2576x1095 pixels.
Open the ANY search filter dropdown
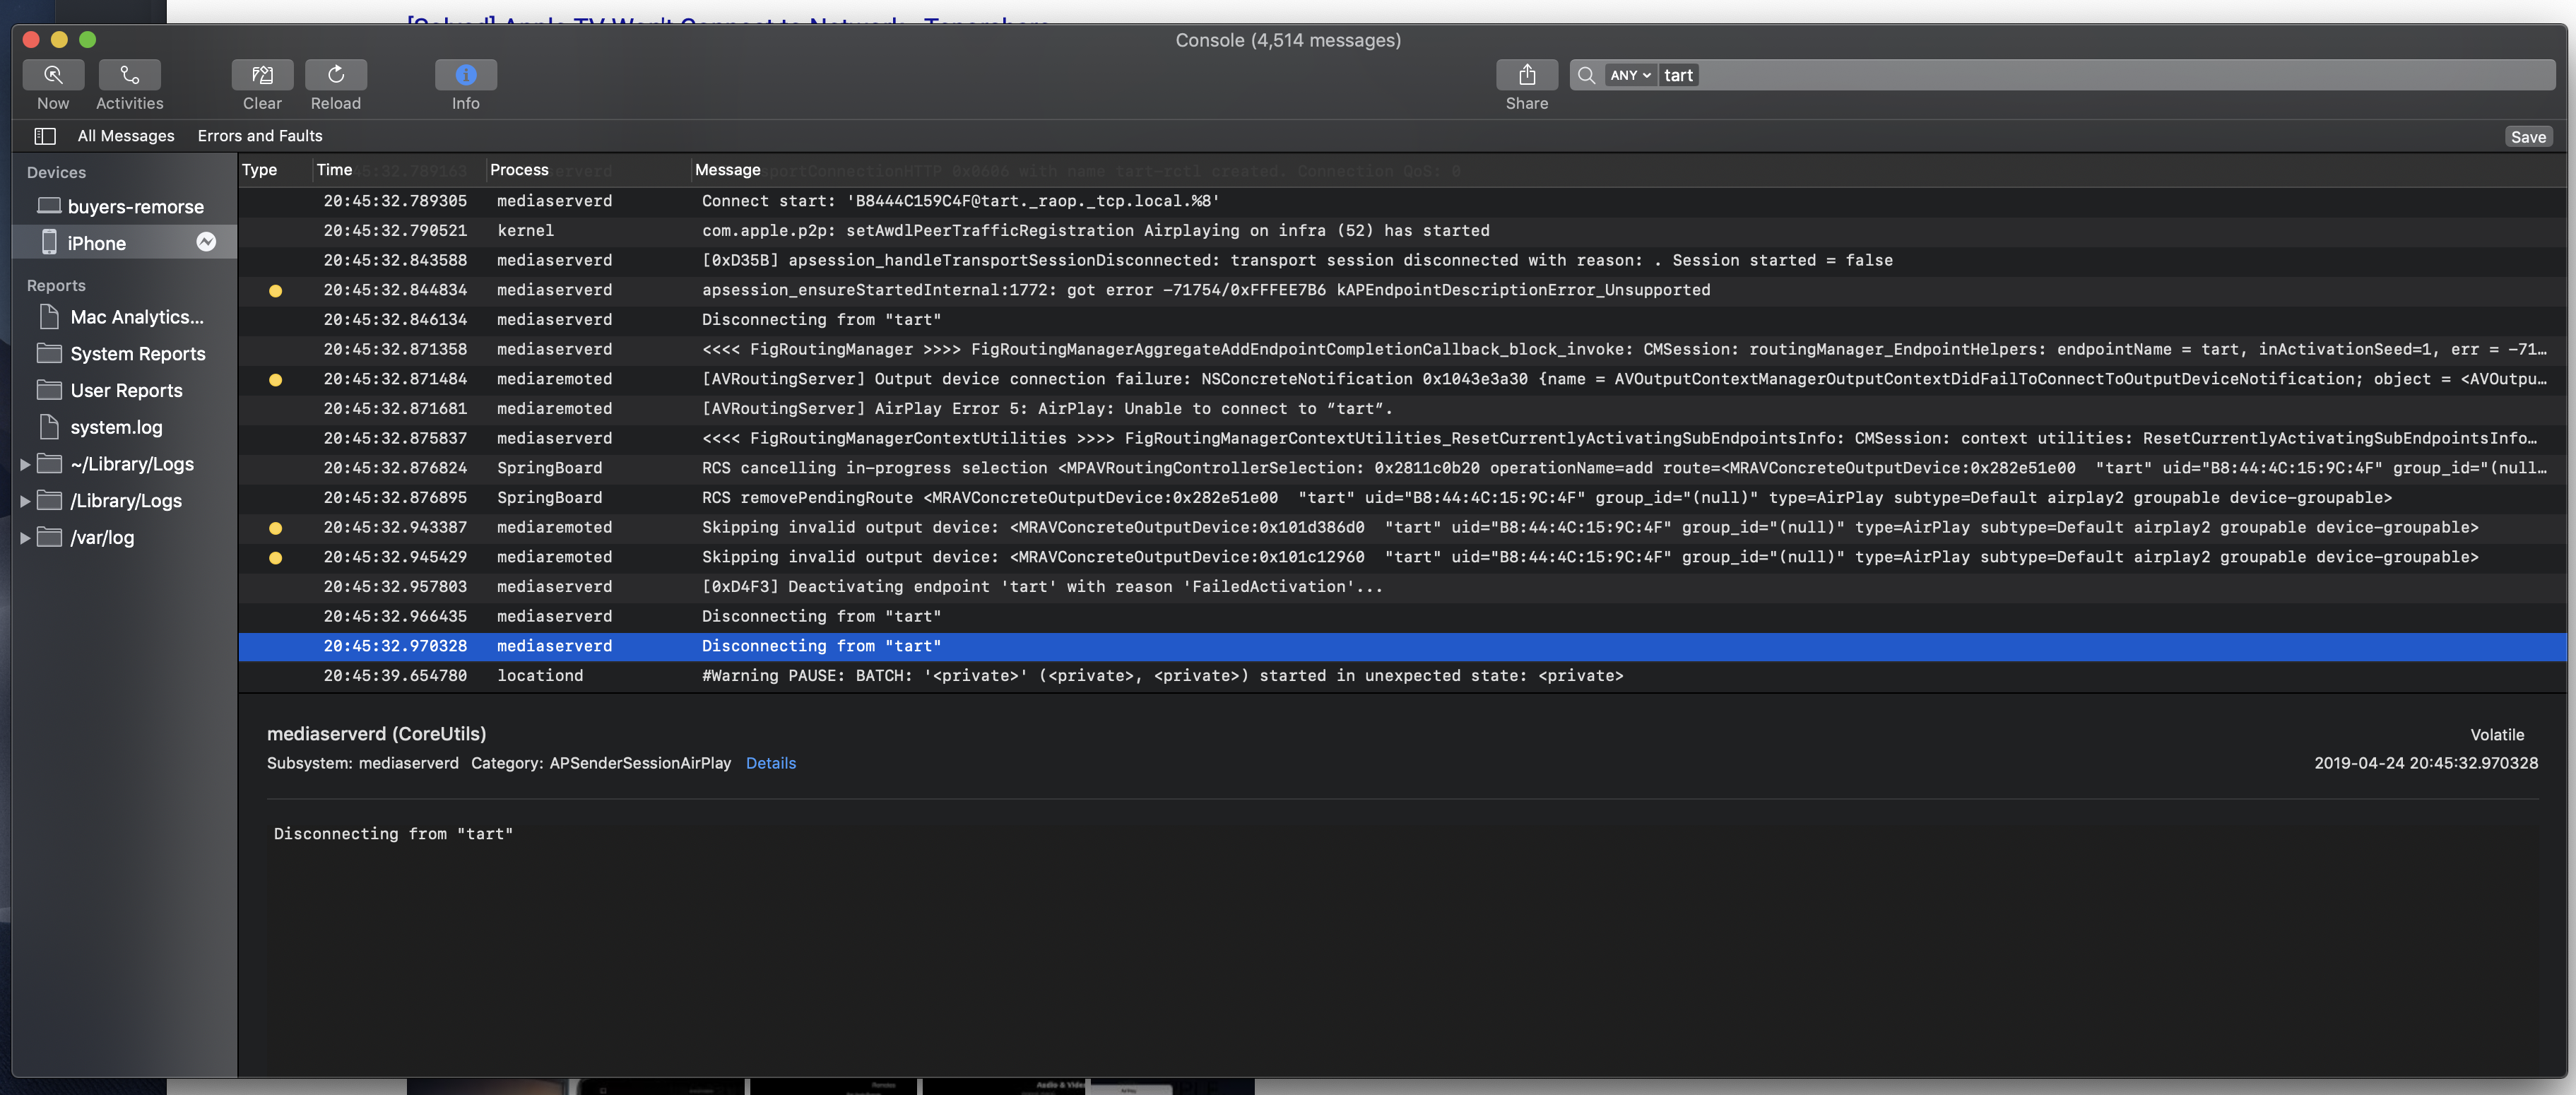click(x=1630, y=75)
